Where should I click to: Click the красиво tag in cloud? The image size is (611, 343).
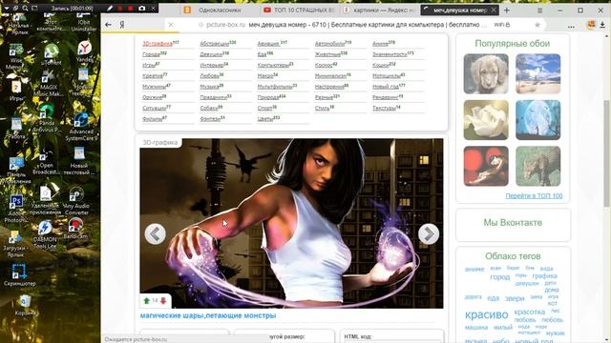coord(486,314)
